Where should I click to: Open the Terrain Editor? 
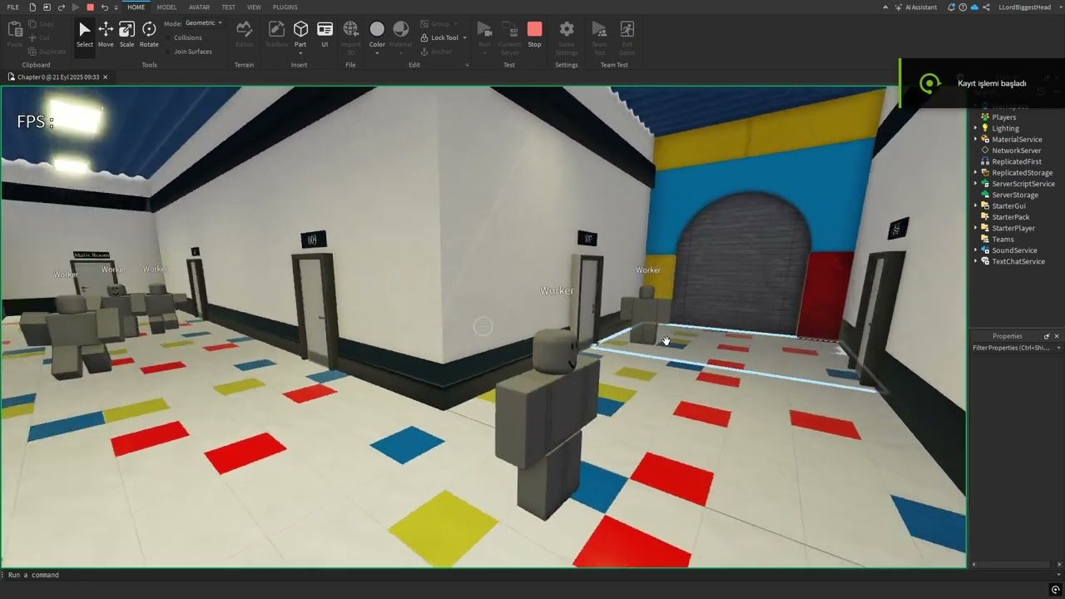[x=244, y=34]
